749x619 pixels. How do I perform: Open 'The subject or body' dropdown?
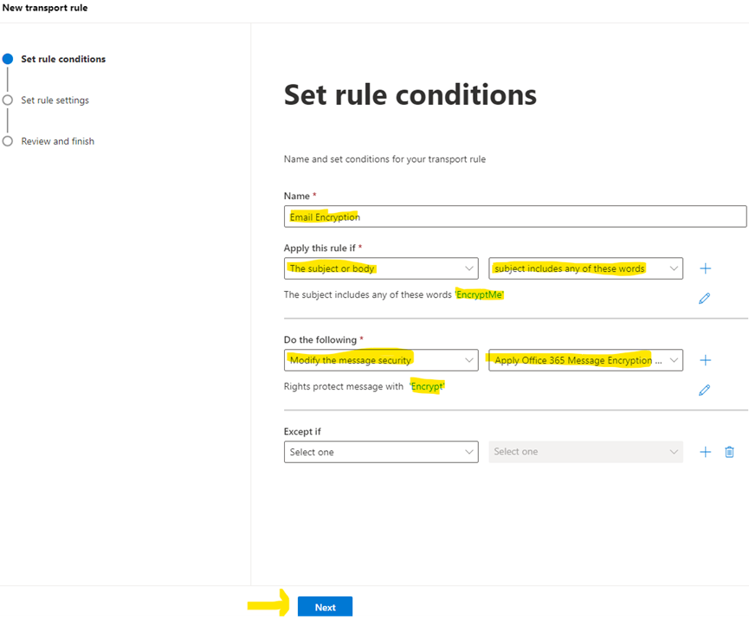pyautogui.click(x=381, y=268)
